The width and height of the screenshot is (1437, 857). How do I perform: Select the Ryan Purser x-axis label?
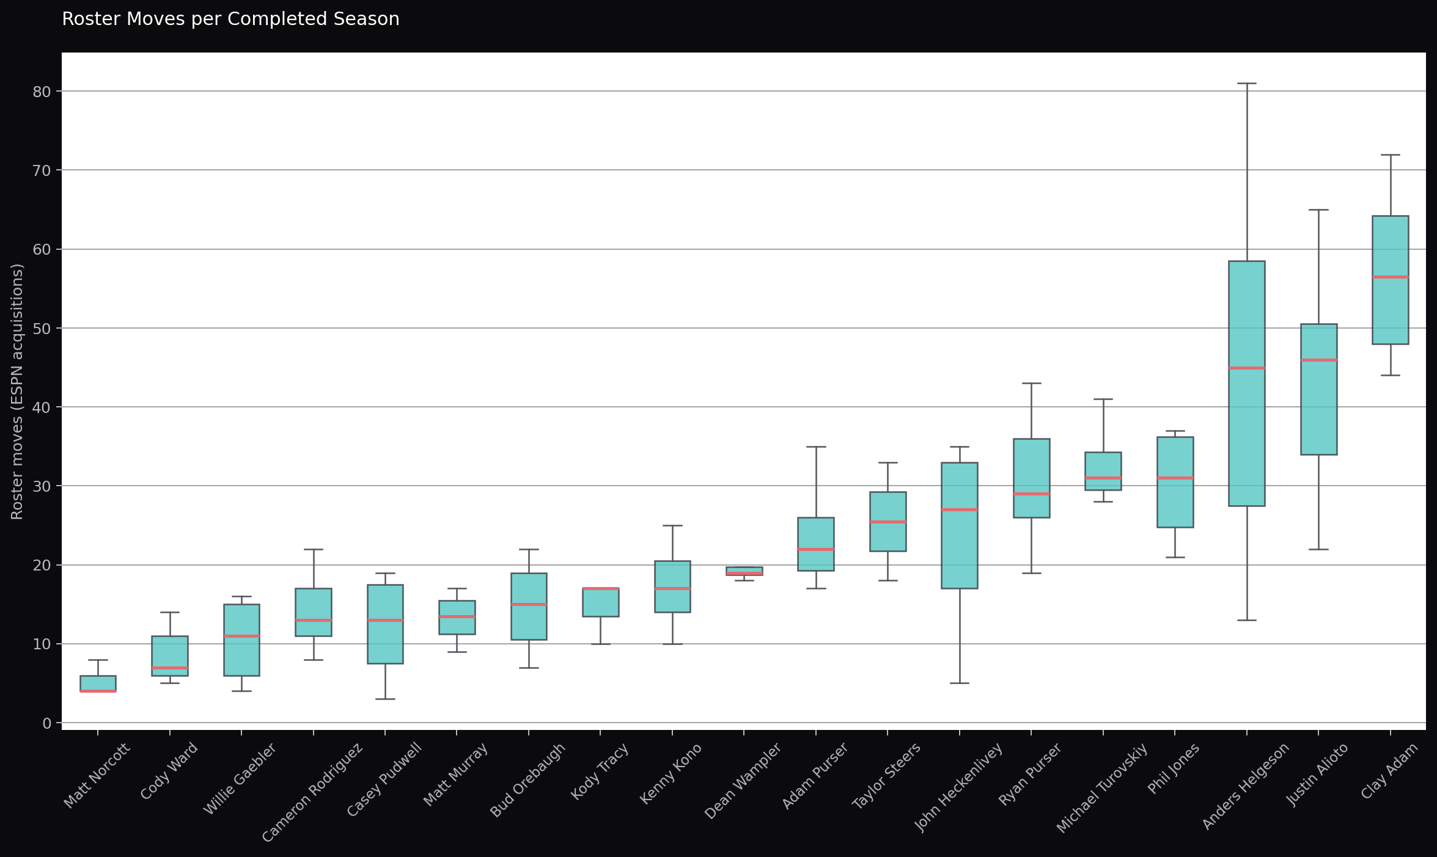pos(1030,774)
